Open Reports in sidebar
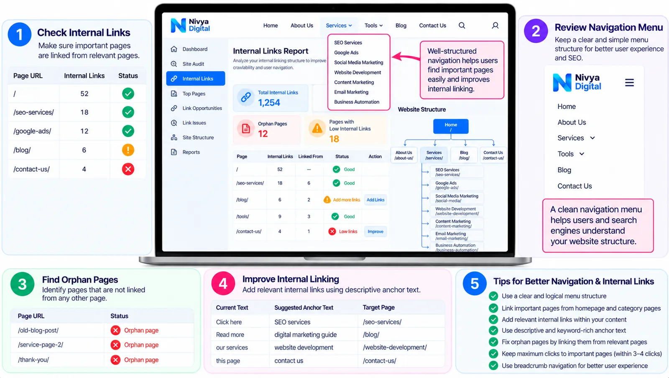 185,152
